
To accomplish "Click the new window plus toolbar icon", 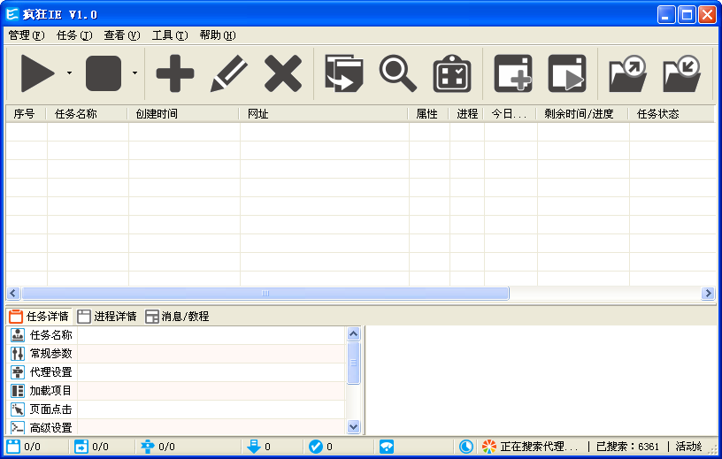I will (x=513, y=73).
